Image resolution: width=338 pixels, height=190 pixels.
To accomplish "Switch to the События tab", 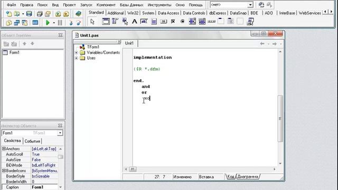I will [32, 141].
